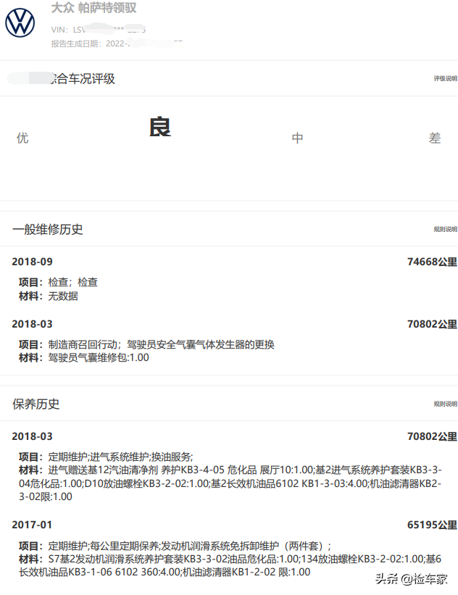Open the 评级说明 link
Screen dimensions: 458x595
pyautogui.click(x=445, y=78)
